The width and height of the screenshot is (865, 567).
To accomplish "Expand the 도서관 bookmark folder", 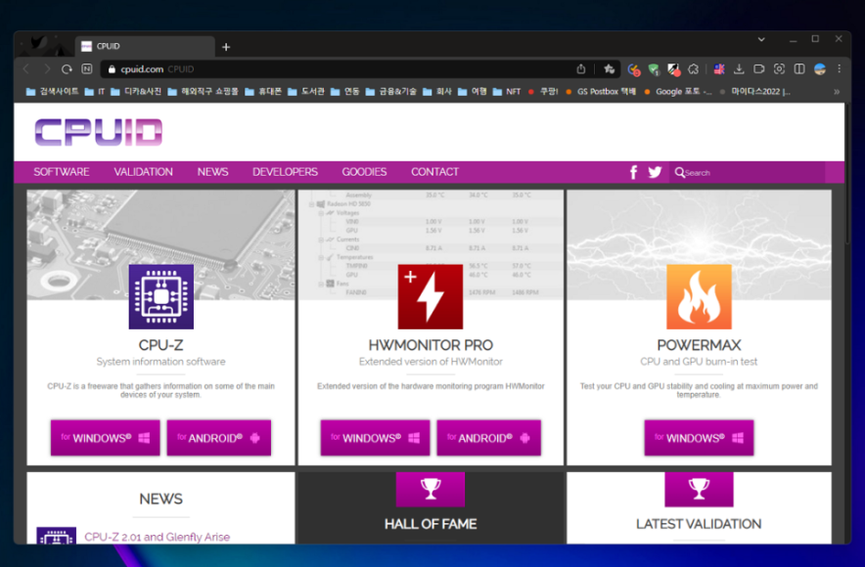I will coord(306,92).
